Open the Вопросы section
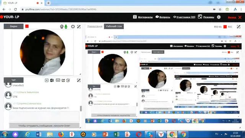This screenshot has width=245, height=138. point(163,17)
